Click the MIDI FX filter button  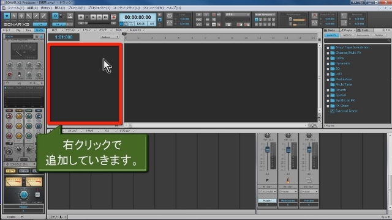pyautogui.click(x=347, y=35)
